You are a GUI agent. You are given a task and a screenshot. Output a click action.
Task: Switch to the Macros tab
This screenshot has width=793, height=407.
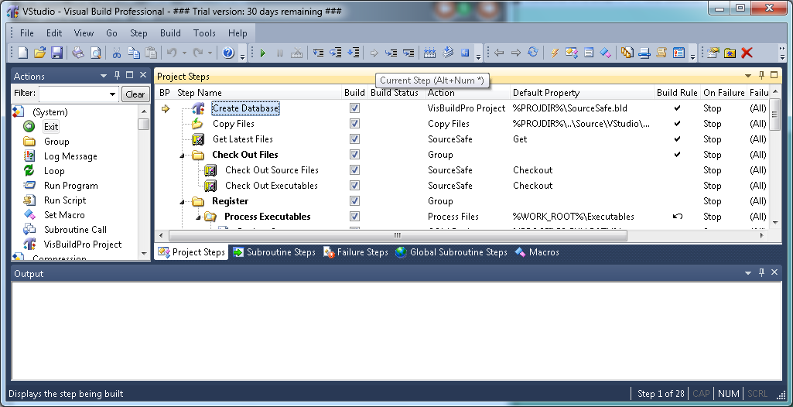[x=537, y=251]
